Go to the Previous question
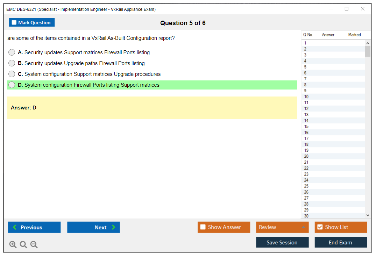 tap(34, 227)
